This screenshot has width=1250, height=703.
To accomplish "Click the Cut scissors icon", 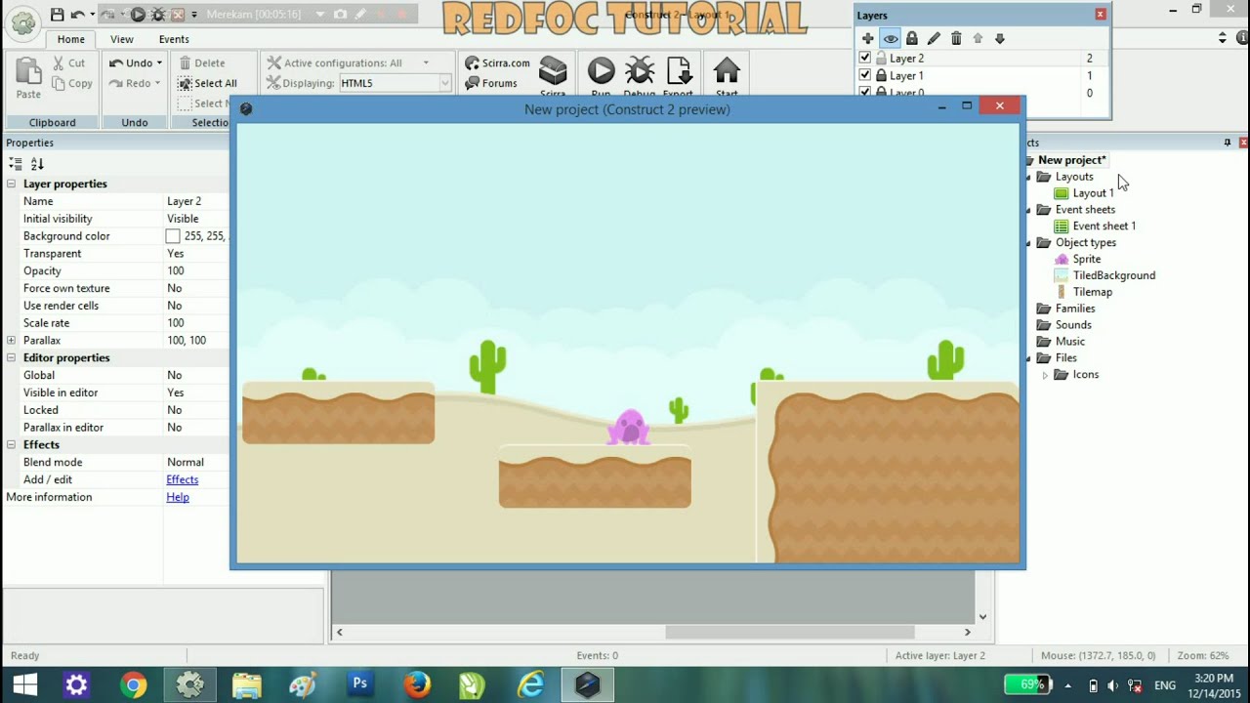I will pyautogui.click(x=59, y=62).
